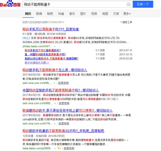Open result 移动版手机不能用联通卡怎么弄
This screenshot has height=151, width=161.
coord(55,70)
